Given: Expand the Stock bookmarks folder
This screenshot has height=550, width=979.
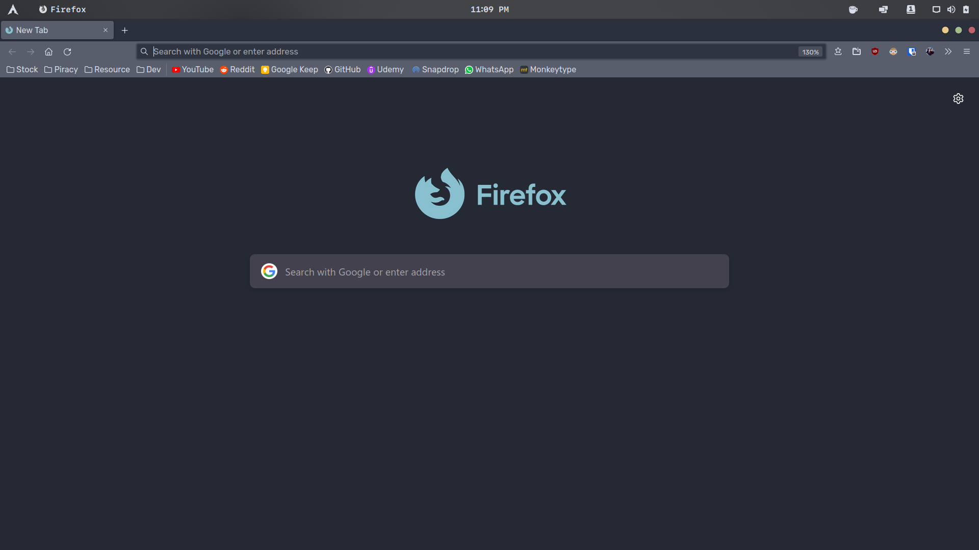Looking at the screenshot, I should pos(23,70).
